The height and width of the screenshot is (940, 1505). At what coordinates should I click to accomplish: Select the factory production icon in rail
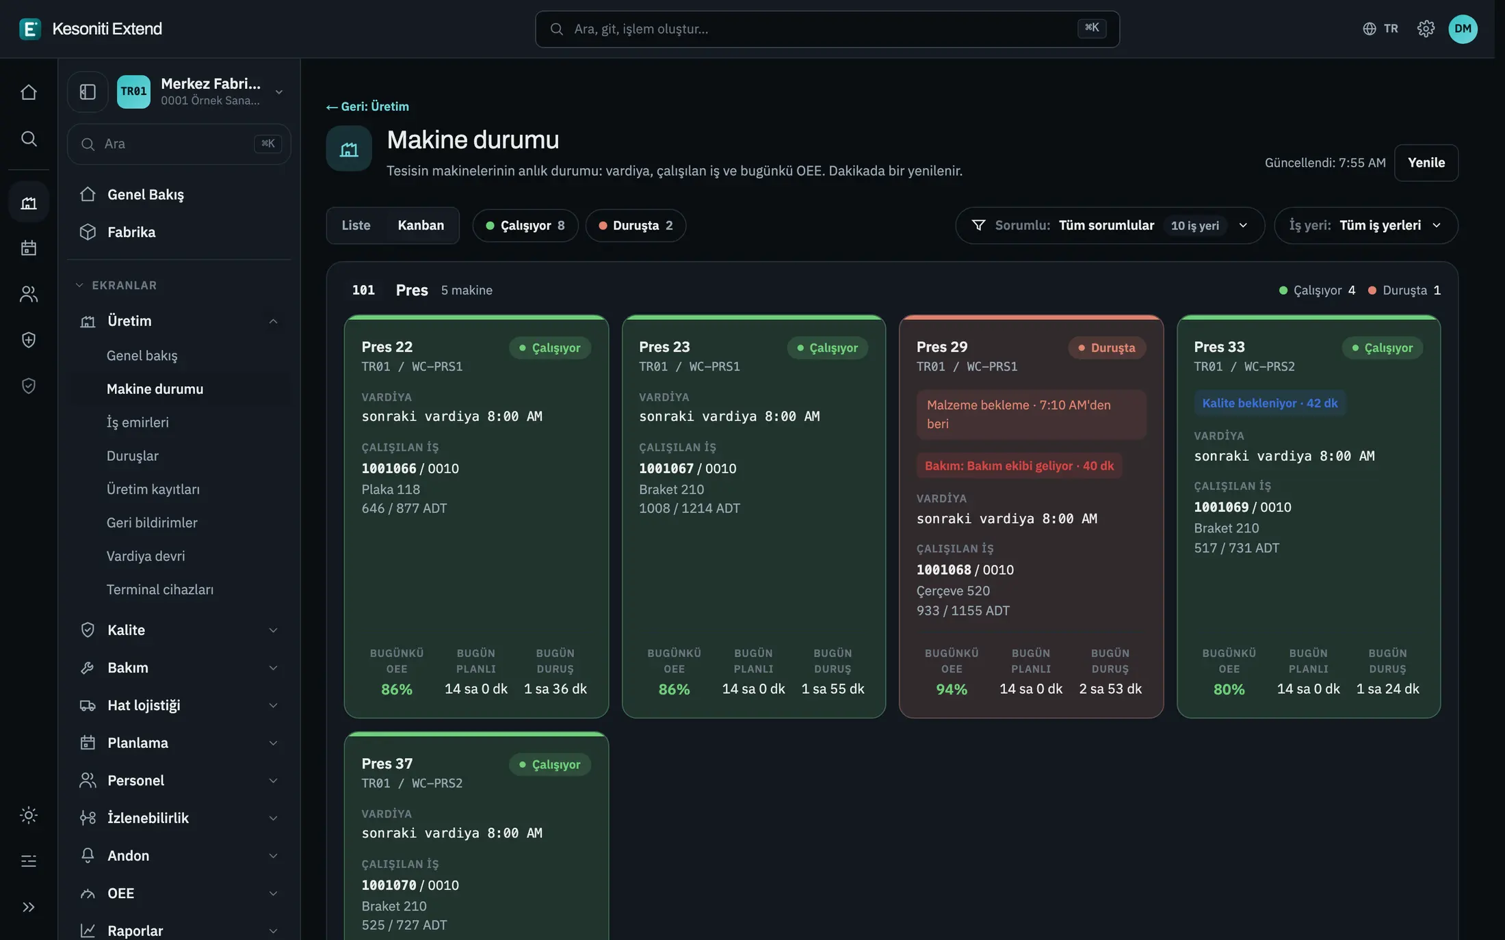[x=29, y=202]
